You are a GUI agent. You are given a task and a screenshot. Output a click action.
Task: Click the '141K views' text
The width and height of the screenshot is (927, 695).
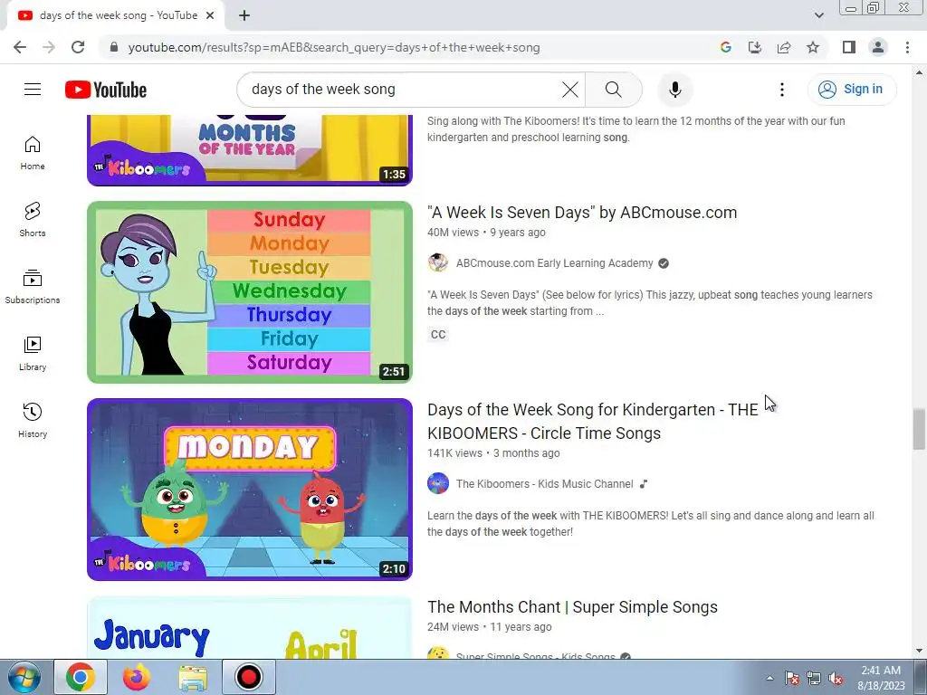tap(454, 453)
